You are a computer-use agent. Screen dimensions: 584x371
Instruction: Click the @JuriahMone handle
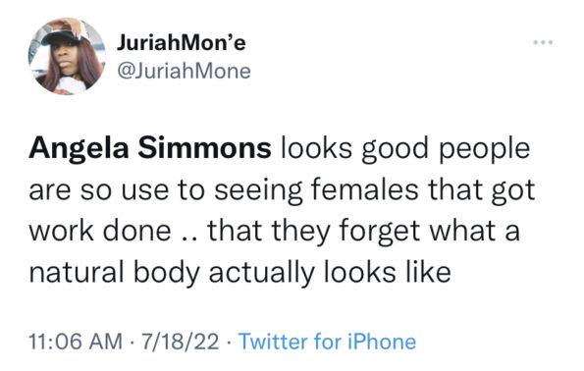[184, 71]
